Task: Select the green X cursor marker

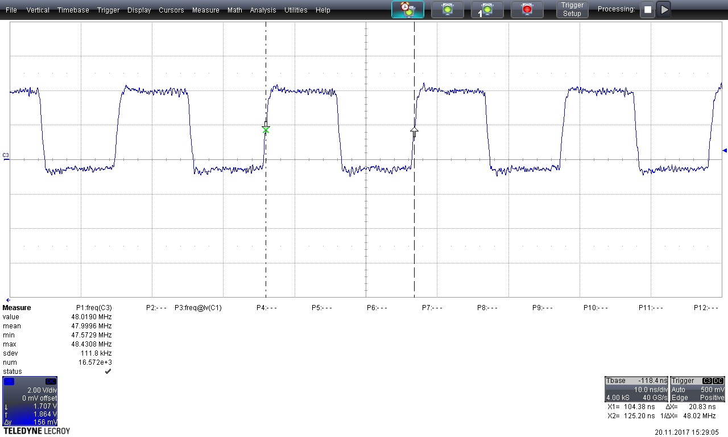Action: coord(266,130)
